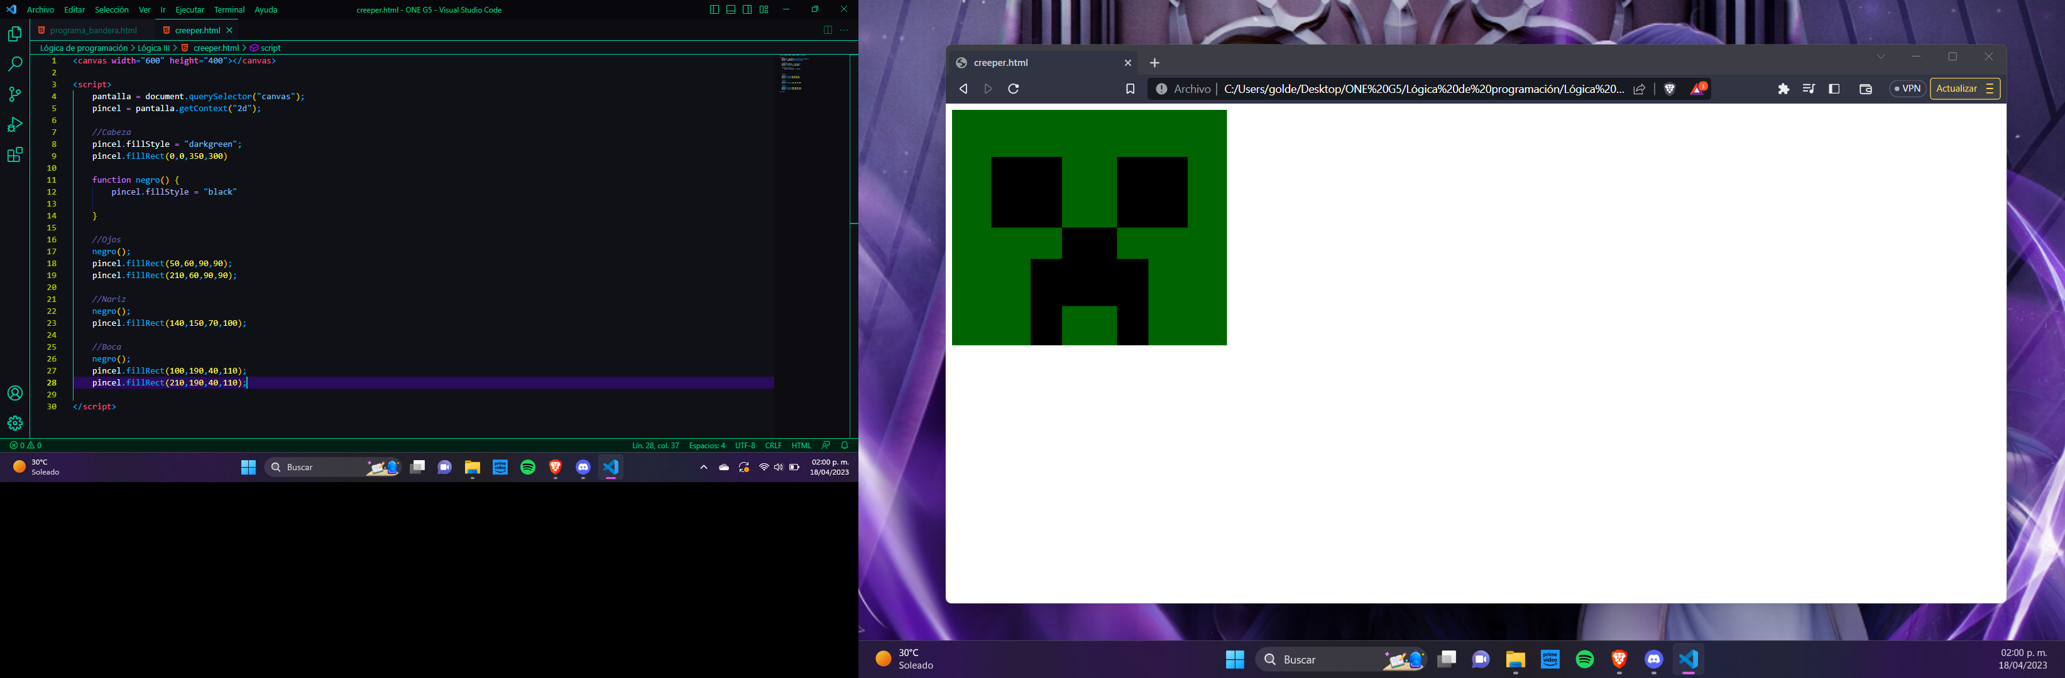Expand 'Lógica de programación' breadcrumb

click(84, 48)
